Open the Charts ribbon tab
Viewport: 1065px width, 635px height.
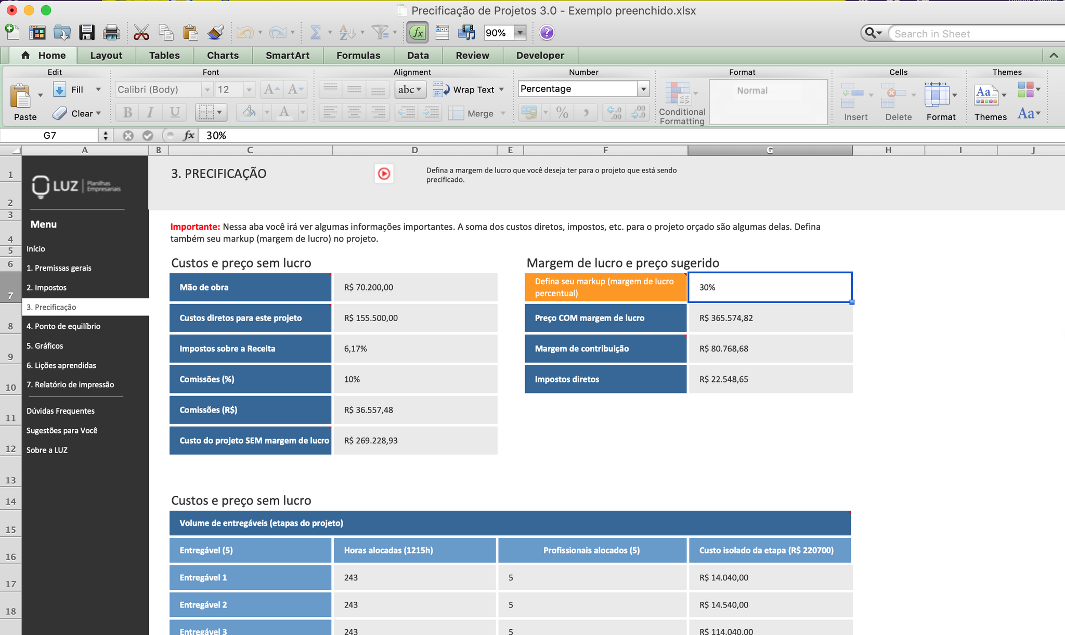pos(223,55)
